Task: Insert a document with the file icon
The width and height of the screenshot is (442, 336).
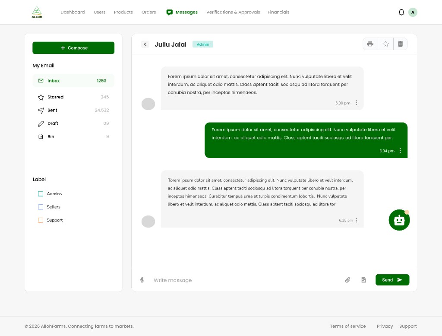Action: 363,280
